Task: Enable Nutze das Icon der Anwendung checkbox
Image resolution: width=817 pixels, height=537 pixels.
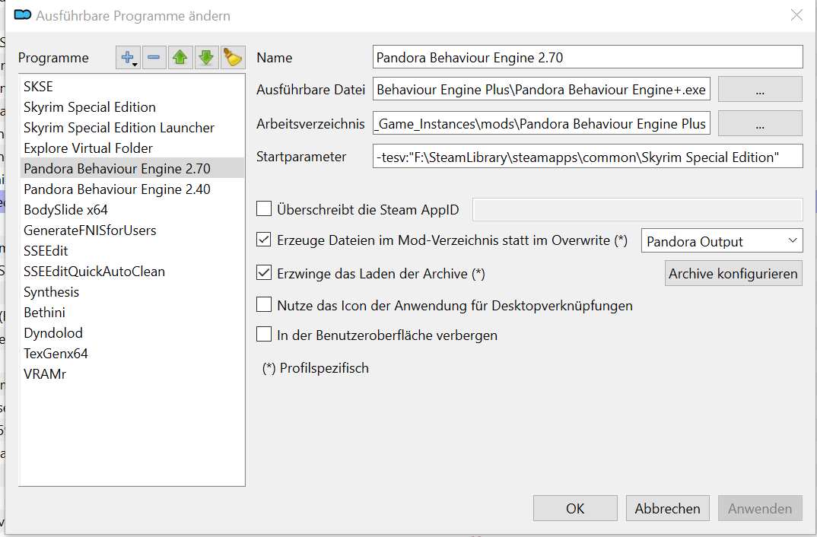Action: click(264, 304)
